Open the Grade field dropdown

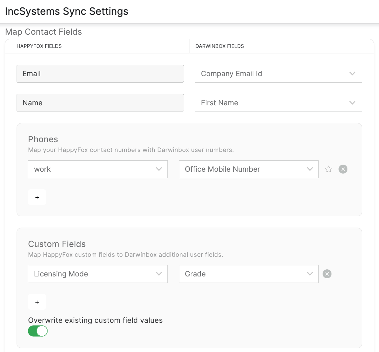click(249, 274)
